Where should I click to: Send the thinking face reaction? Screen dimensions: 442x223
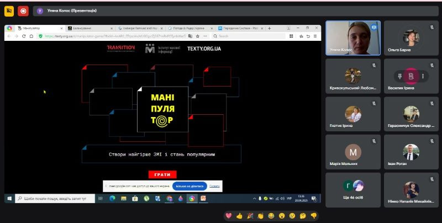point(303,216)
